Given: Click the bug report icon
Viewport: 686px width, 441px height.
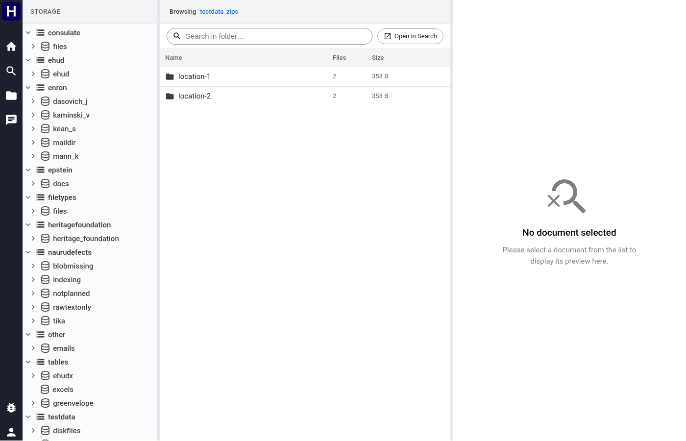Looking at the screenshot, I should pyautogui.click(x=11, y=408).
